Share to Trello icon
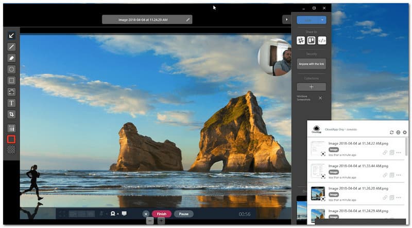This screenshot has width=412, height=228. point(312,41)
